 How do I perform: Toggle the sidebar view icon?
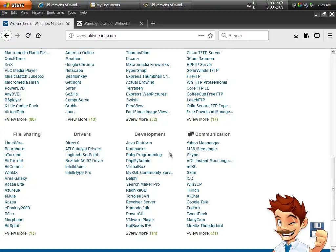317,35
